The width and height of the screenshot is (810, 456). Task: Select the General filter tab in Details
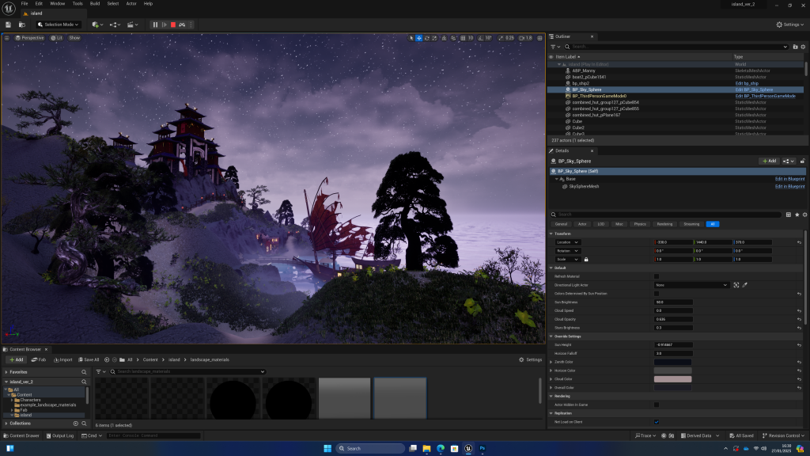[561, 224]
